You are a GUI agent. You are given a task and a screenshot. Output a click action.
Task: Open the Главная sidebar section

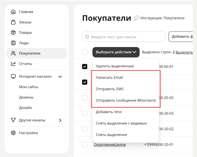coord(36,12)
